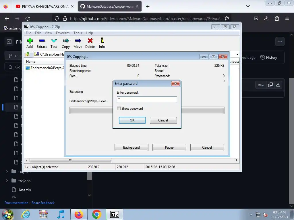The height and width of the screenshot is (220, 294).
Task: Click the tracking protection shield icon
Action: click(57, 18)
